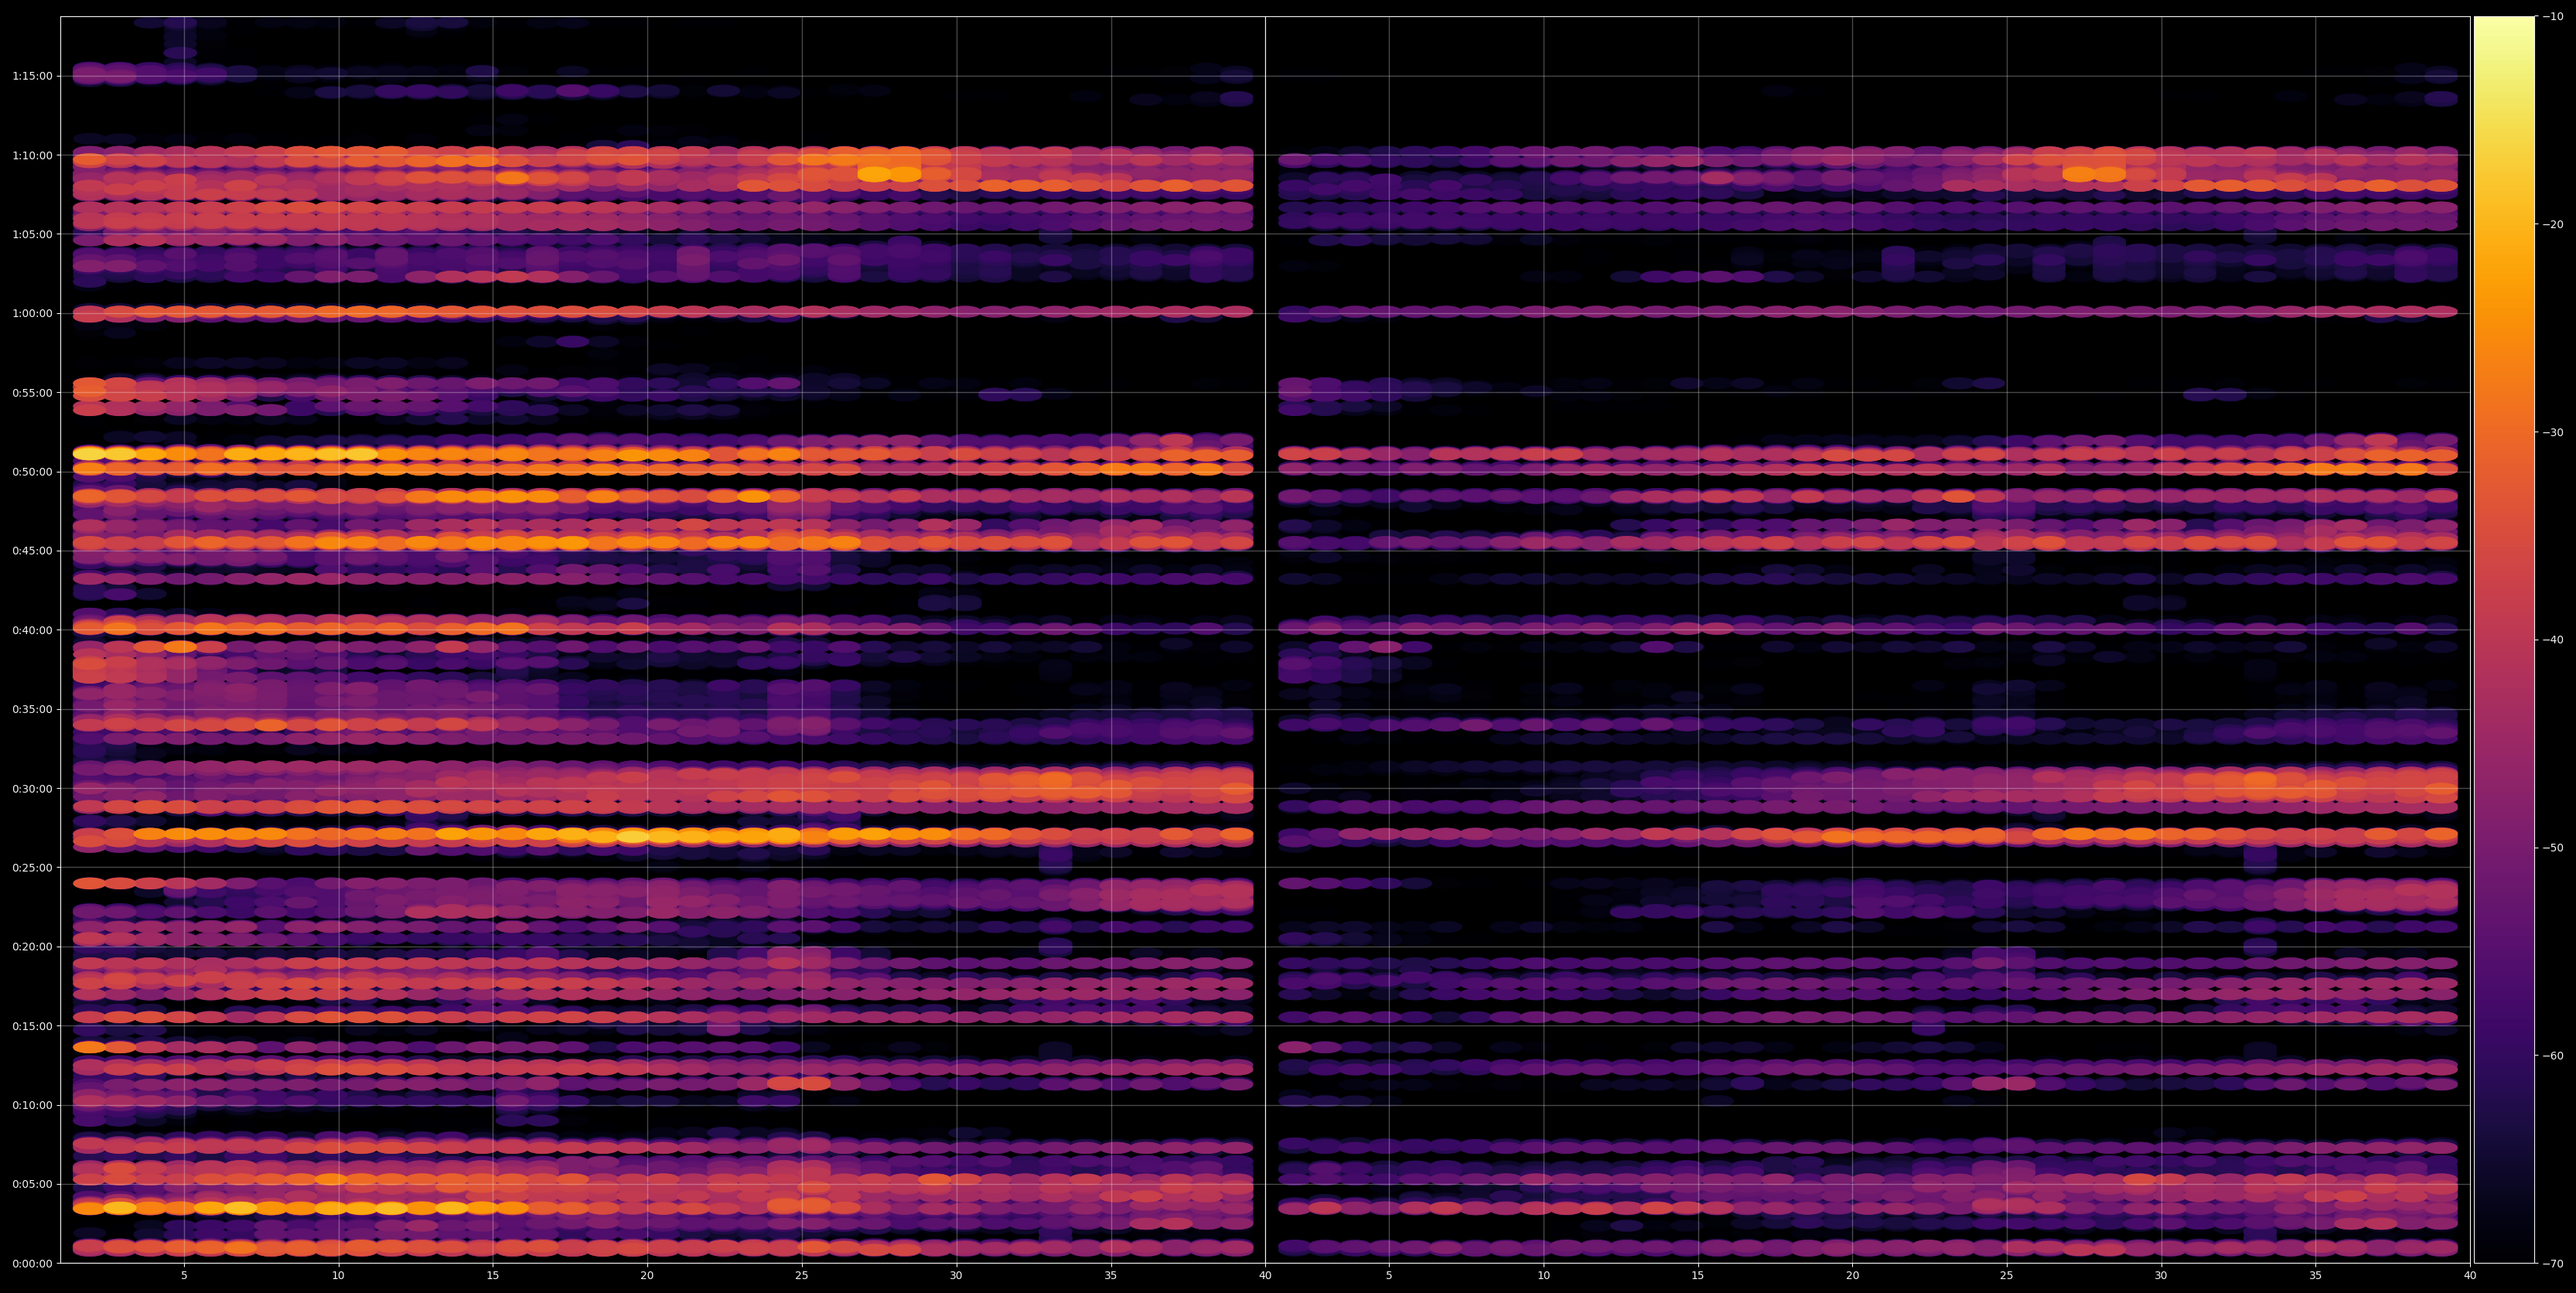This screenshot has width=2576, height=1293.
Task: Select the 1:00:00 tick label
Action: coord(32,313)
